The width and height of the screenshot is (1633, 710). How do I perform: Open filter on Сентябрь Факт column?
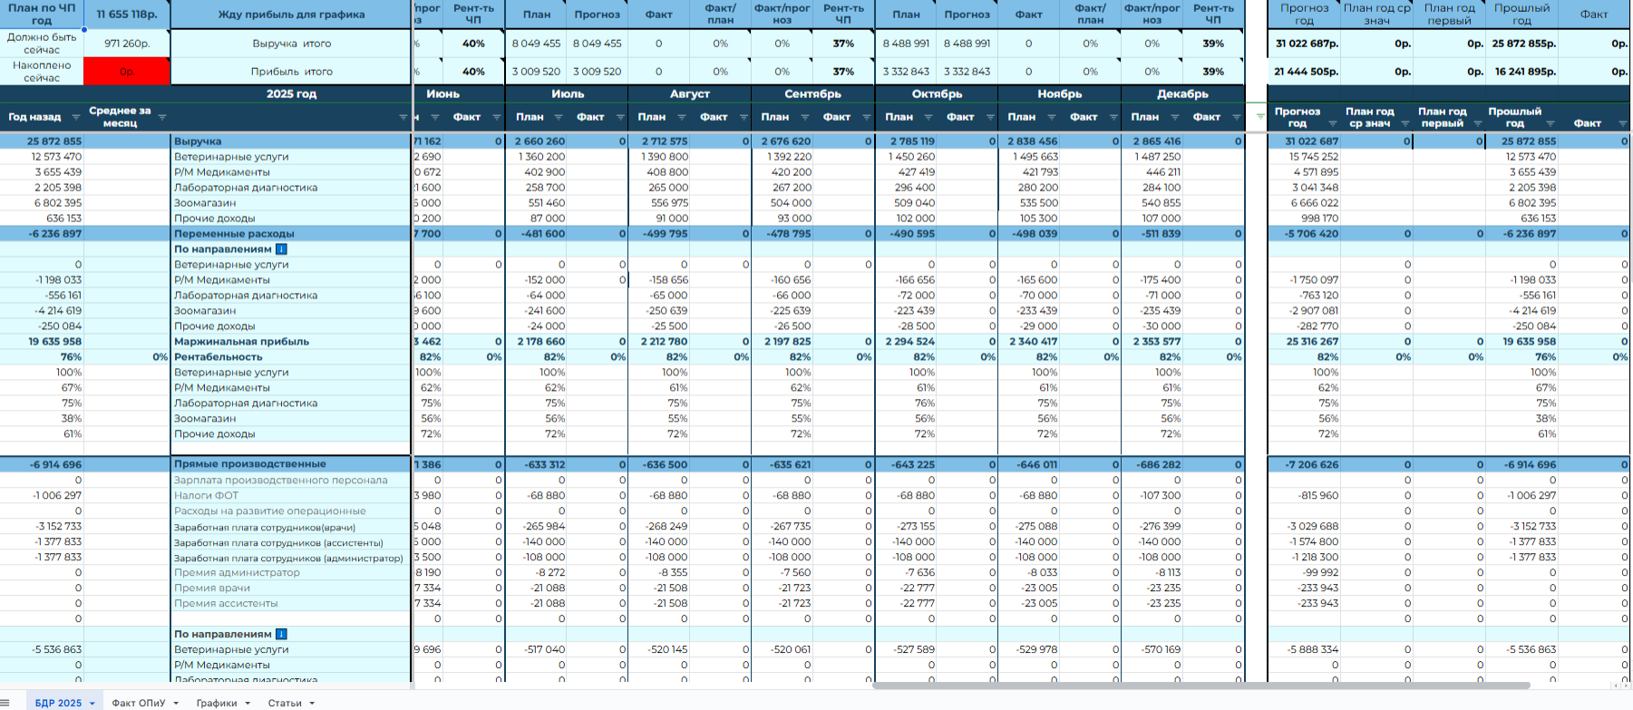tap(867, 117)
